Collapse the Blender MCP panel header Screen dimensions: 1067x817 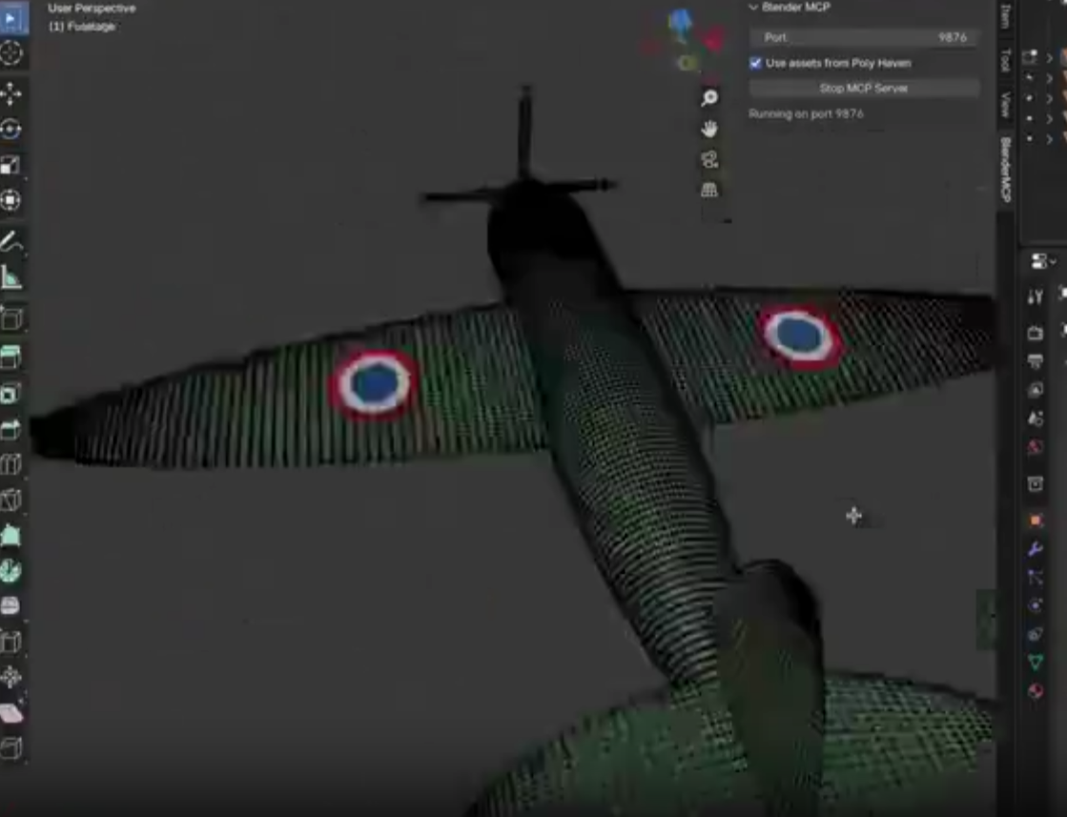[790, 7]
